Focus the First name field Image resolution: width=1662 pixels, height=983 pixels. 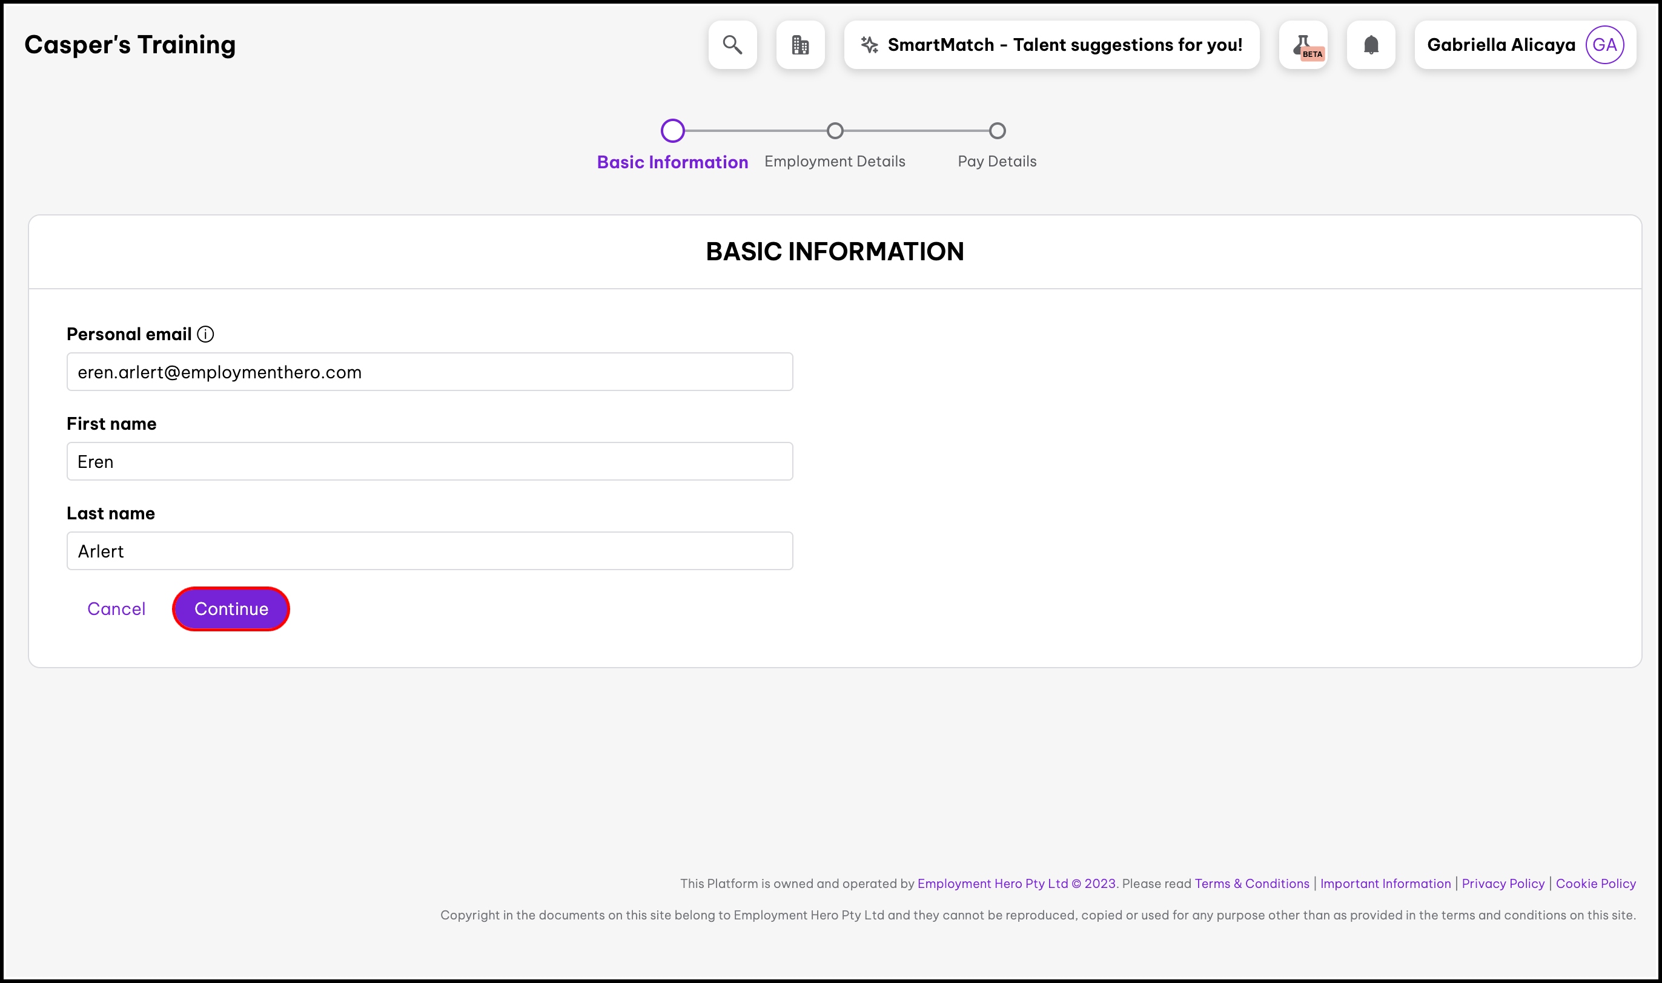coord(429,461)
